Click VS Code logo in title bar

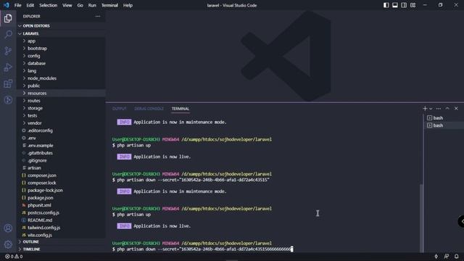pos(7,5)
